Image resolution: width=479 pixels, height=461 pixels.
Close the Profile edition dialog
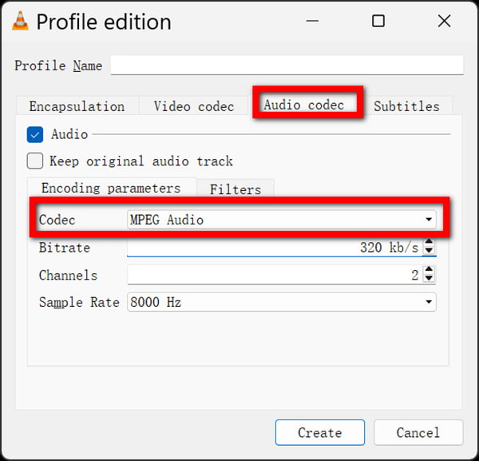point(444,21)
